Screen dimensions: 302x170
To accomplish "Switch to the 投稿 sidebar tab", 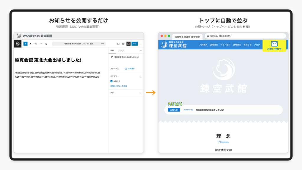I will click(112, 50).
